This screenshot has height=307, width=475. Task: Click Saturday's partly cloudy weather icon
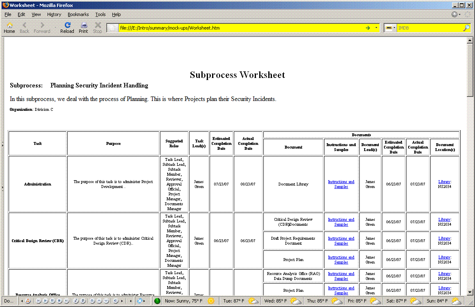[x=416, y=301]
